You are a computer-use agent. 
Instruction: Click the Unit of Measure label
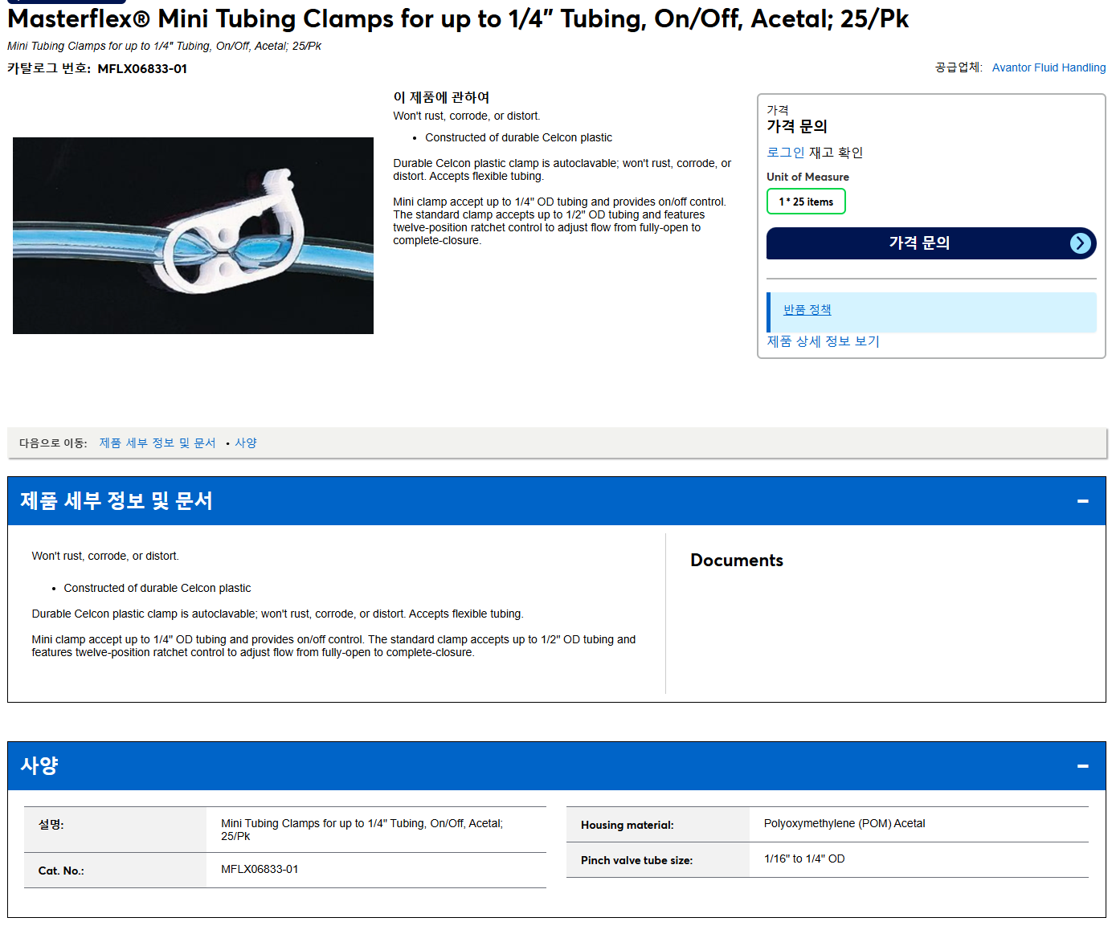(x=807, y=177)
